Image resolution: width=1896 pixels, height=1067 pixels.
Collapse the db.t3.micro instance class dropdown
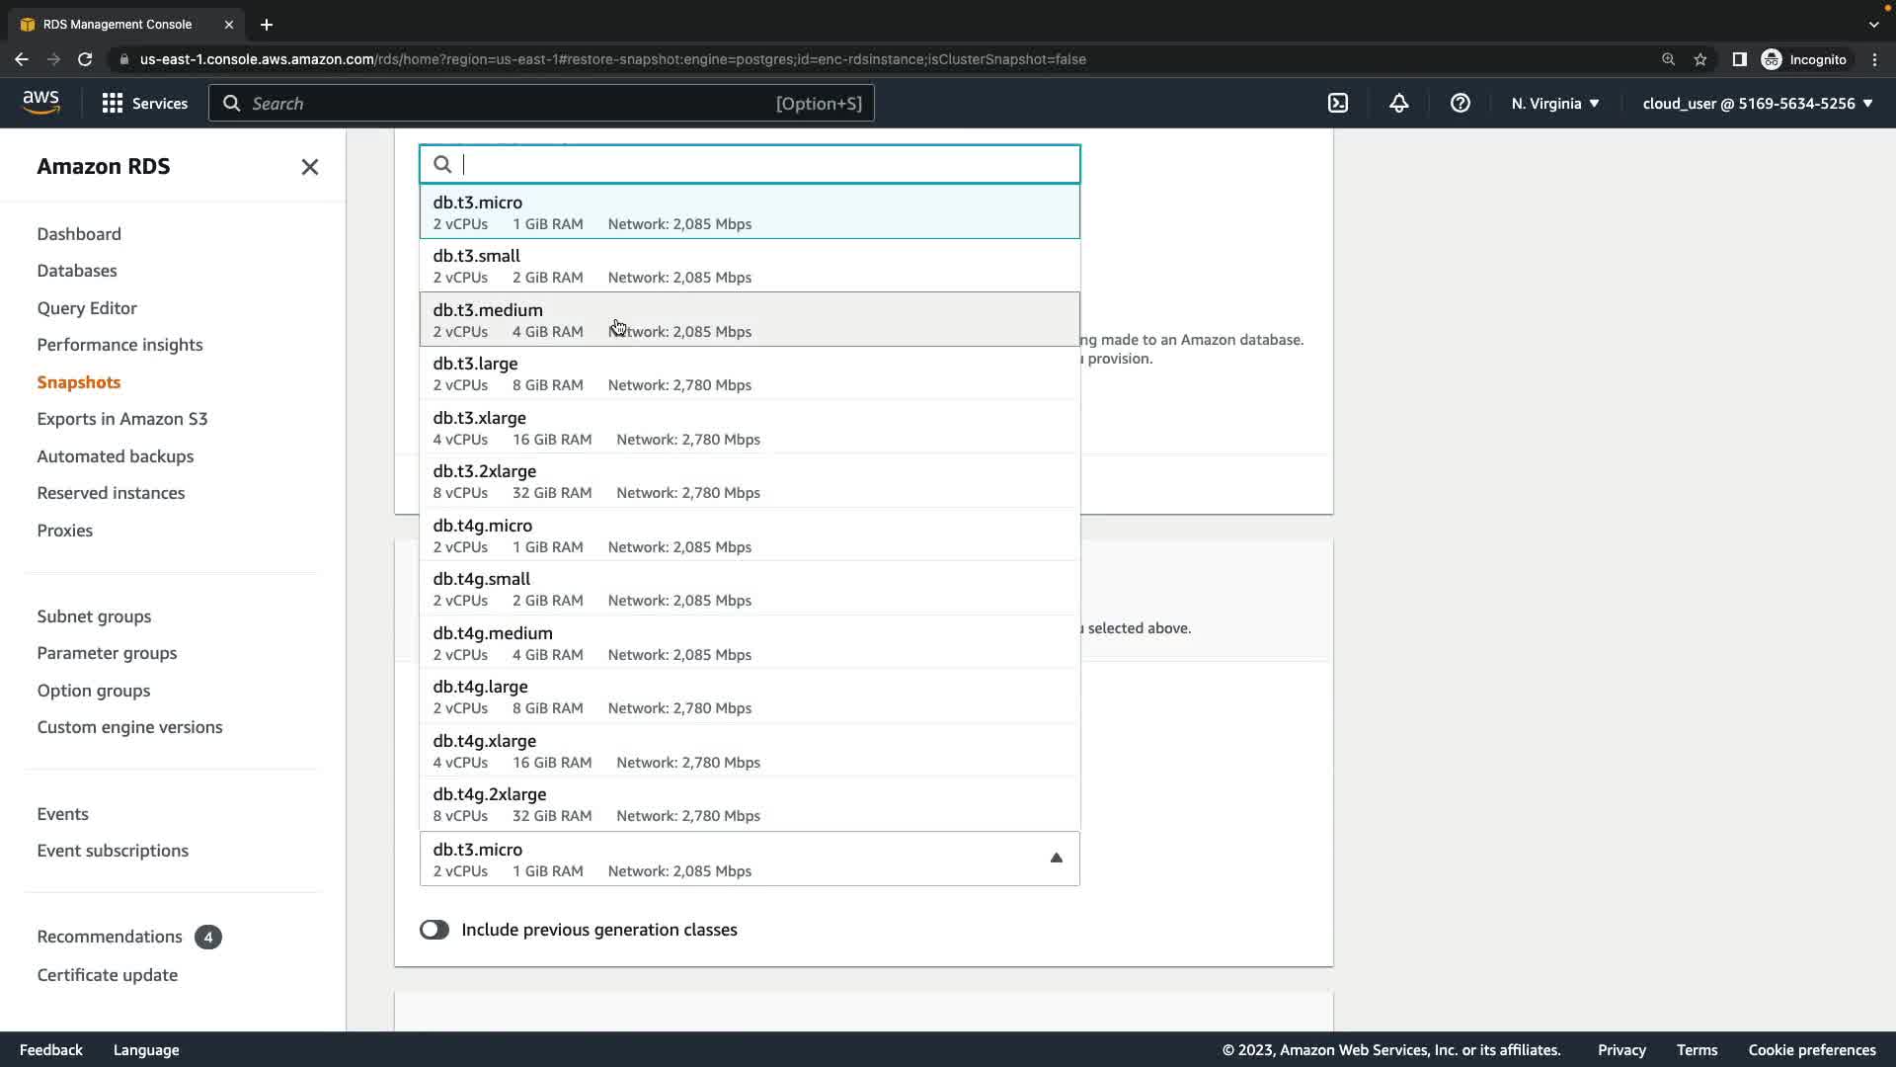coord(1056,858)
